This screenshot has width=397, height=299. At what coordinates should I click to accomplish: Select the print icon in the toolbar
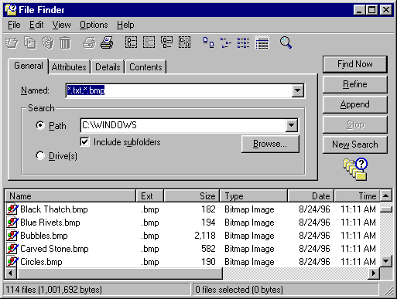tap(107, 42)
